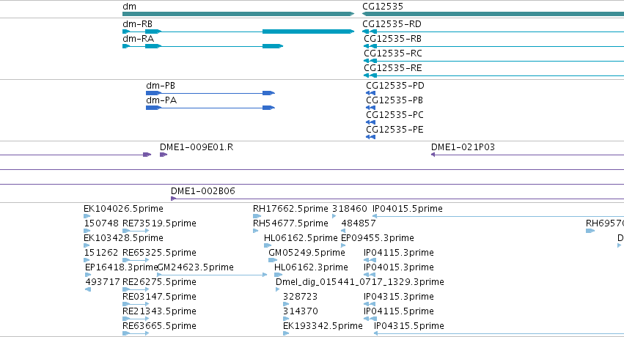Select the CG12535-RD transcript label
The width and height of the screenshot is (624, 337).
pos(392,24)
